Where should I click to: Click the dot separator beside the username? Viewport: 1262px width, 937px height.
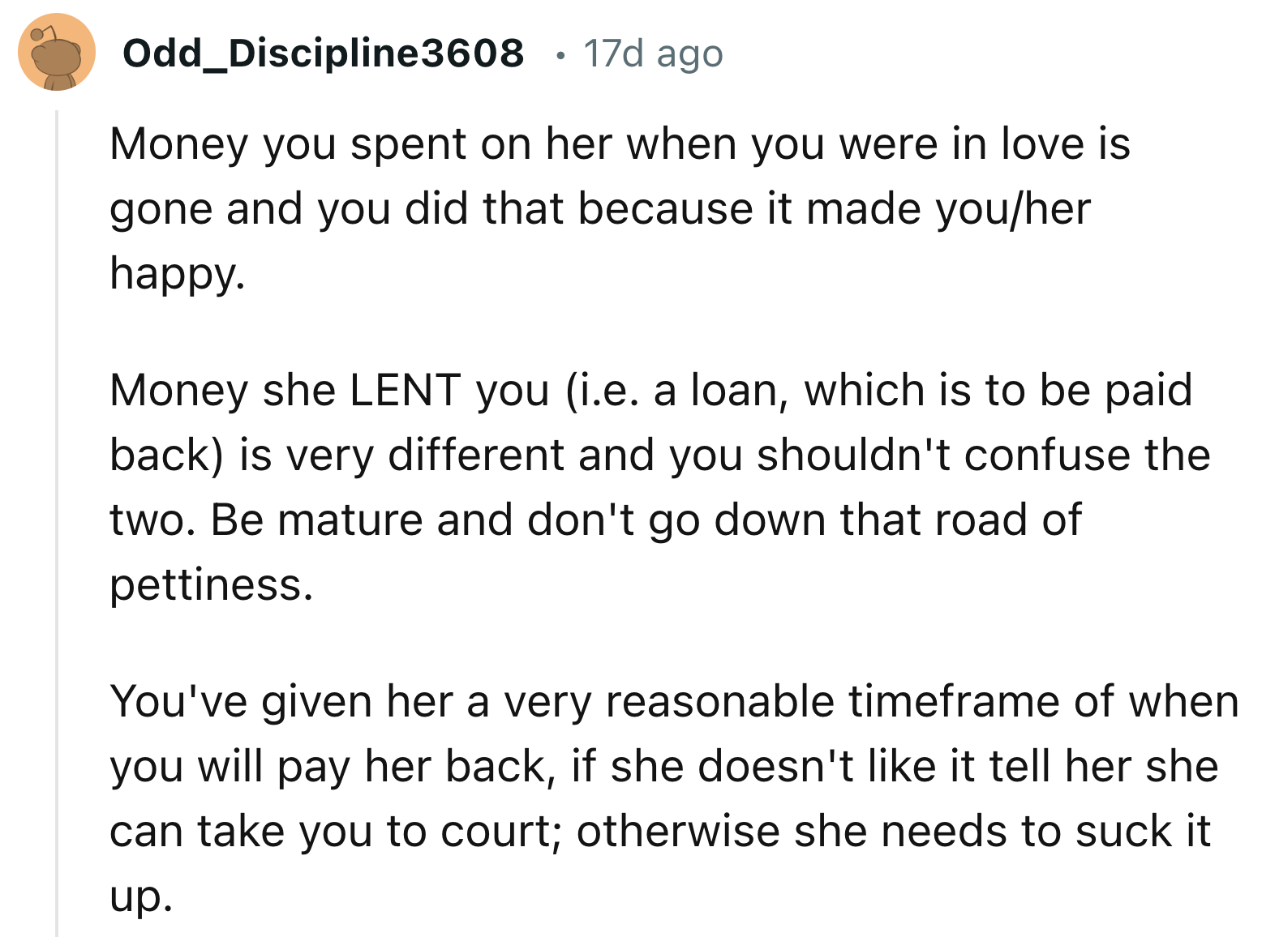[x=558, y=55]
